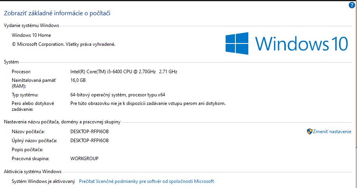The image size is (357, 188).
Task: Click the large Windows 10 wordmark text
Action: [x=301, y=43]
